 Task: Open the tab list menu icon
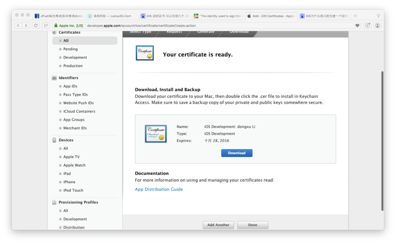coord(378,16)
